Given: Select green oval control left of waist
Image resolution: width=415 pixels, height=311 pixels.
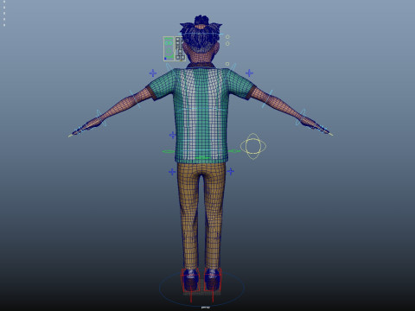Looking at the screenshot, I should [x=169, y=151].
